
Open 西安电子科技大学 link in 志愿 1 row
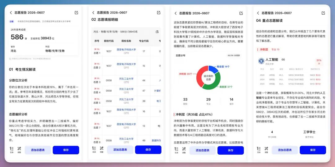[126, 49]
